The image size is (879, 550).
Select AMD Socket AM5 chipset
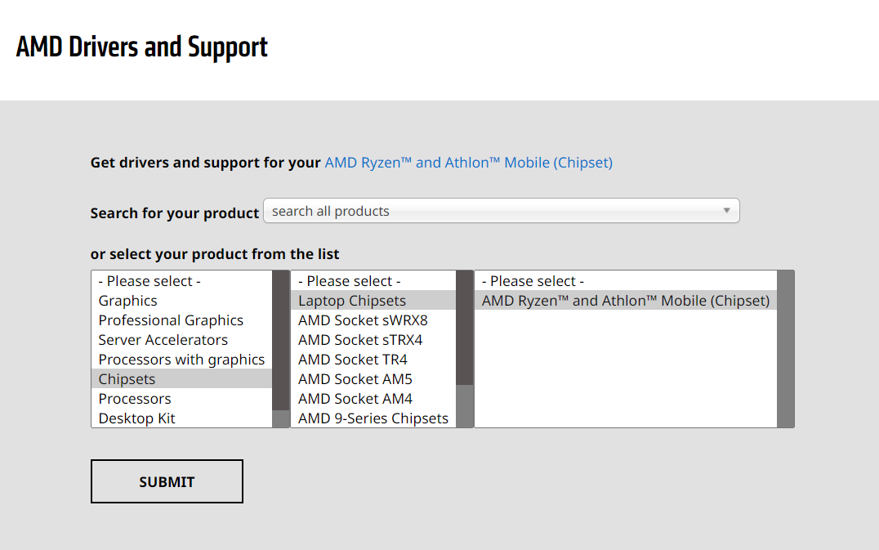[x=355, y=379]
